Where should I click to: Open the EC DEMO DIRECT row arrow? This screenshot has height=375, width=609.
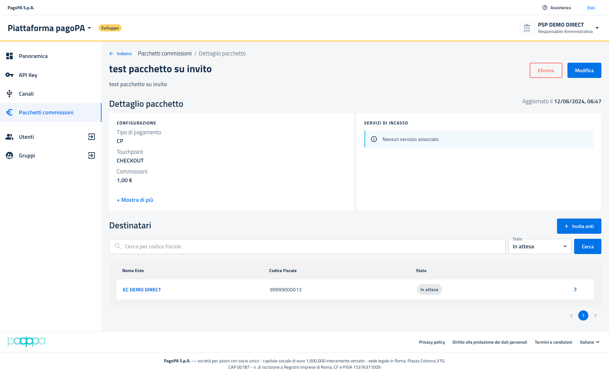coord(575,289)
